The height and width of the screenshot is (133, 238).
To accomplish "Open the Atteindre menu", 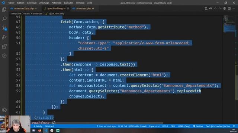I will (57, 3).
